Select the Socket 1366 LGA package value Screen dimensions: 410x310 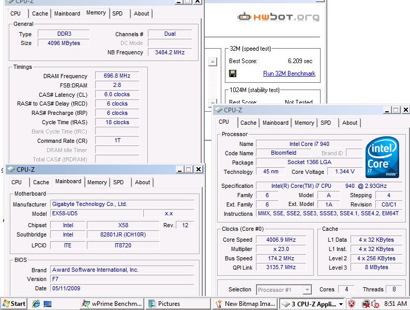coord(309,162)
